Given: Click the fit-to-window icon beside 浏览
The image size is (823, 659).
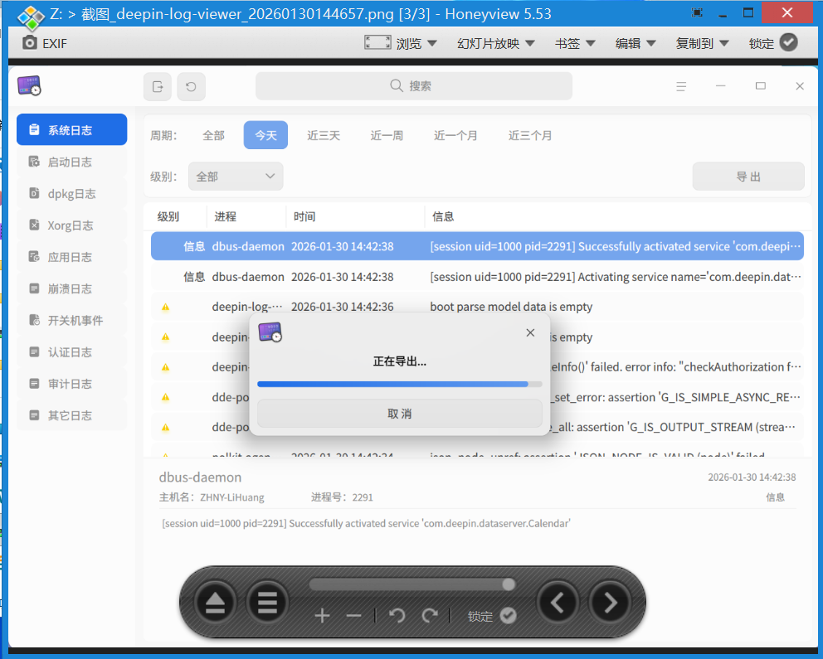Looking at the screenshot, I should point(377,43).
